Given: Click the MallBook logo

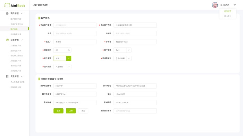Looking at the screenshot, I should [x=15, y=5].
